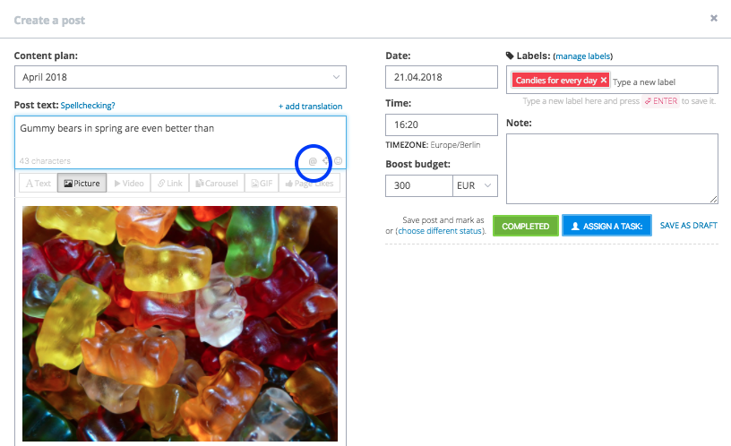This screenshot has height=446, width=731.
Task: Expand the Content plan April 2018 dropdown
Action: coord(180,77)
